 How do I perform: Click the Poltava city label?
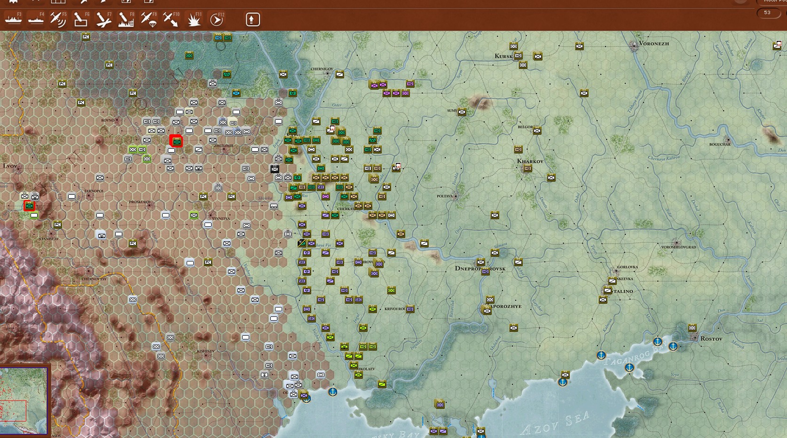pyautogui.click(x=444, y=196)
